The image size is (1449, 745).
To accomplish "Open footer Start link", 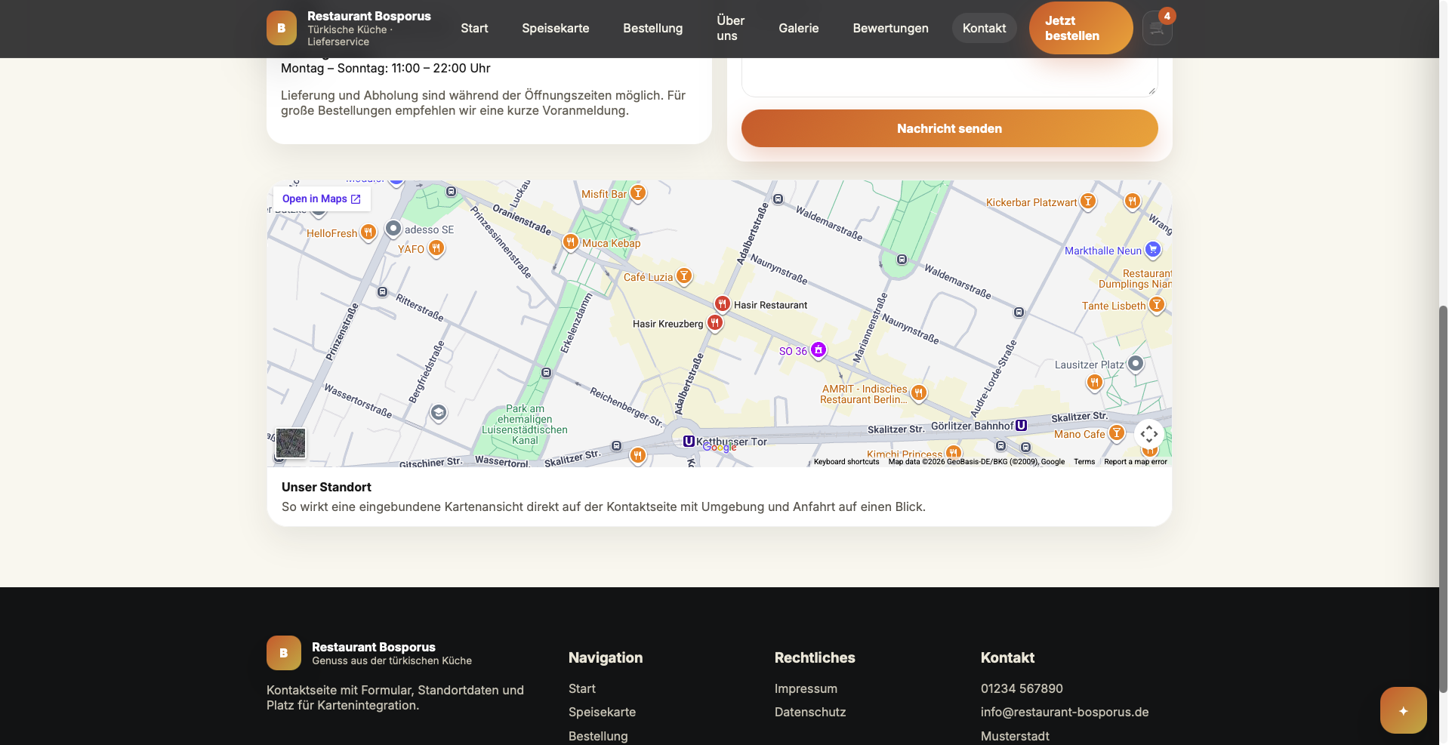I will click(x=581, y=688).
